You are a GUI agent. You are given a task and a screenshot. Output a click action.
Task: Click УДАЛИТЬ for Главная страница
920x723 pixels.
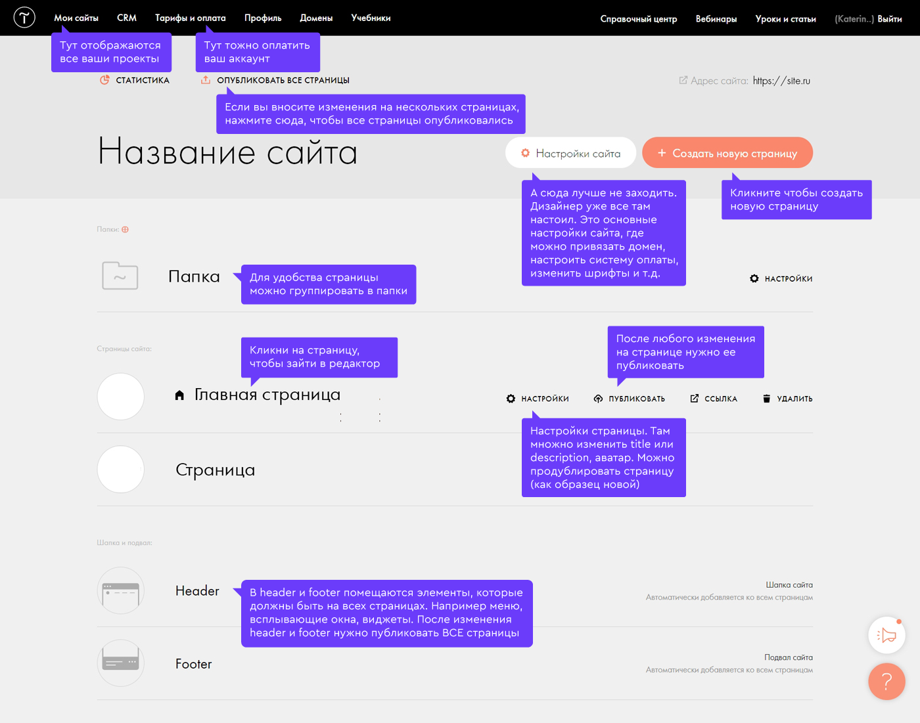[x=795, y=399]
